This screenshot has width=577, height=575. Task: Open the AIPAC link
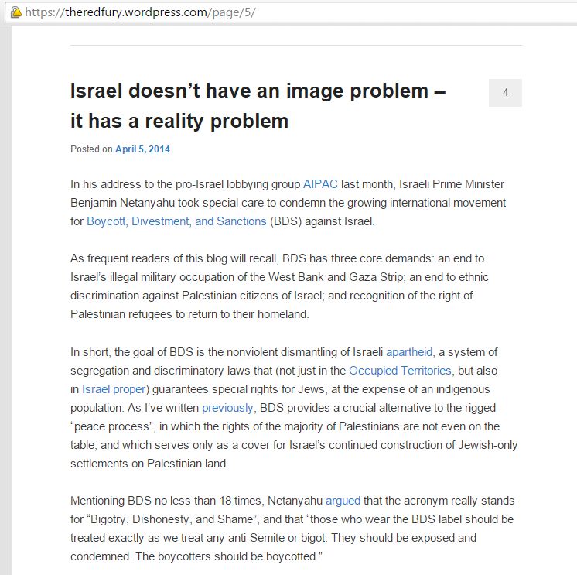pos(320,183)
